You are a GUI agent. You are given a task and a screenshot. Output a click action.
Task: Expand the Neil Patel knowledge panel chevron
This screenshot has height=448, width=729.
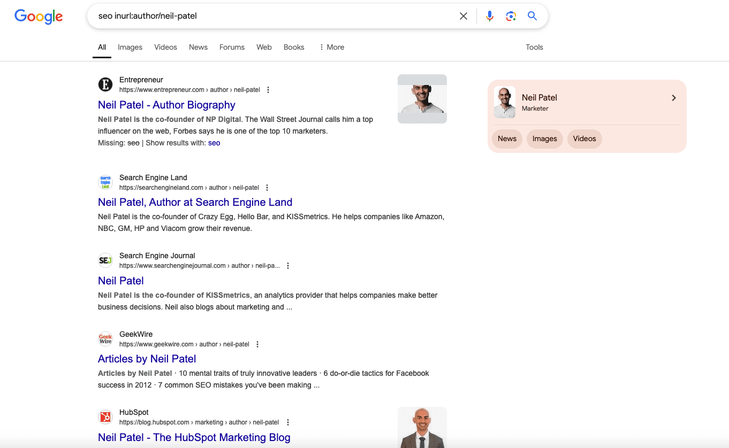coord(674,98)
